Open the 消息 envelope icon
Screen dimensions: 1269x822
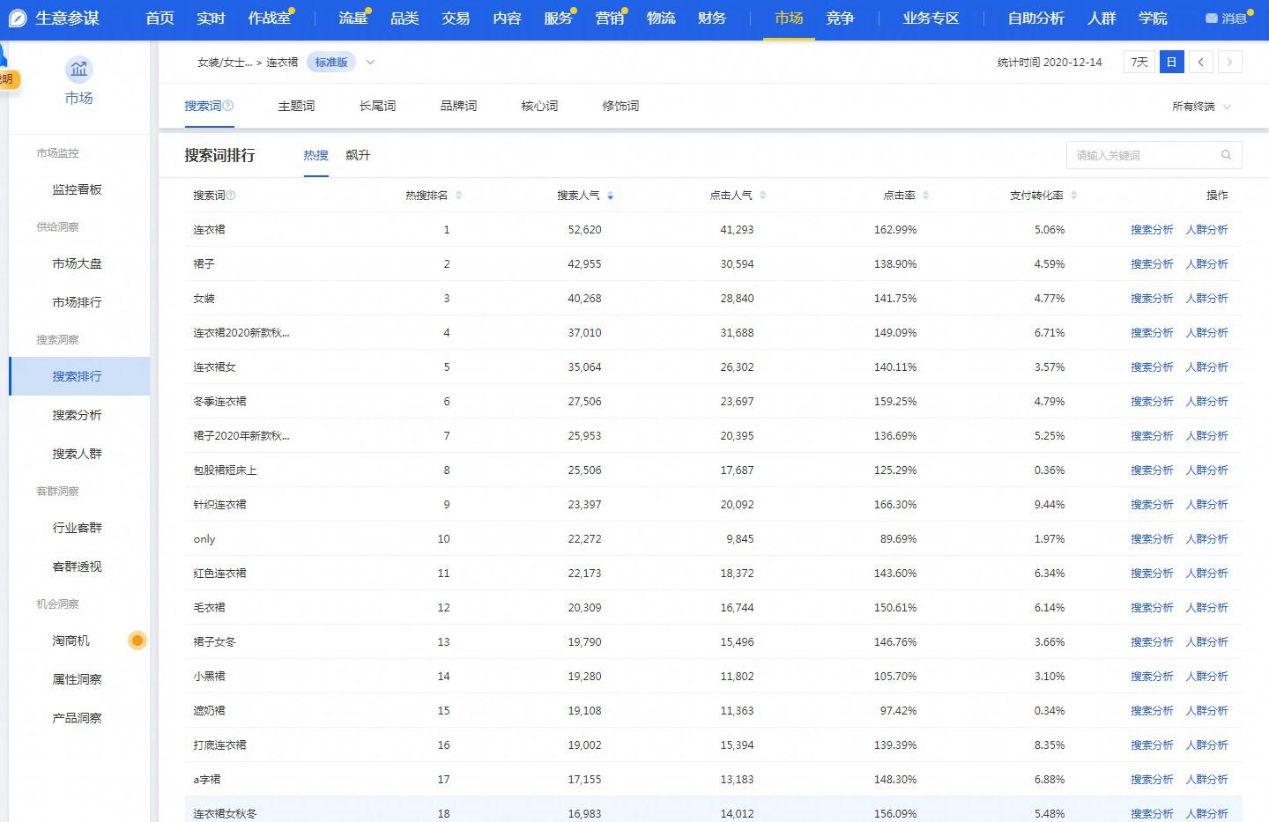(x=1211, y=19)
